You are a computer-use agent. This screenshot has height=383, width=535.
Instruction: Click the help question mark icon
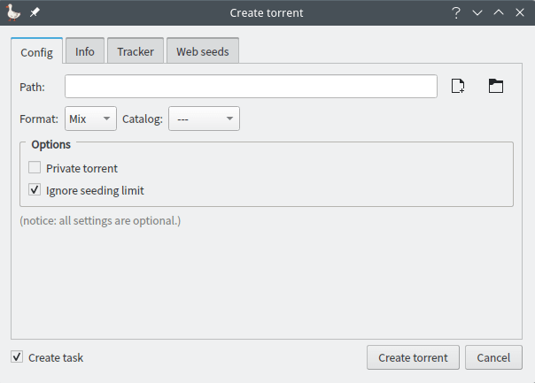tap(456, 12)
